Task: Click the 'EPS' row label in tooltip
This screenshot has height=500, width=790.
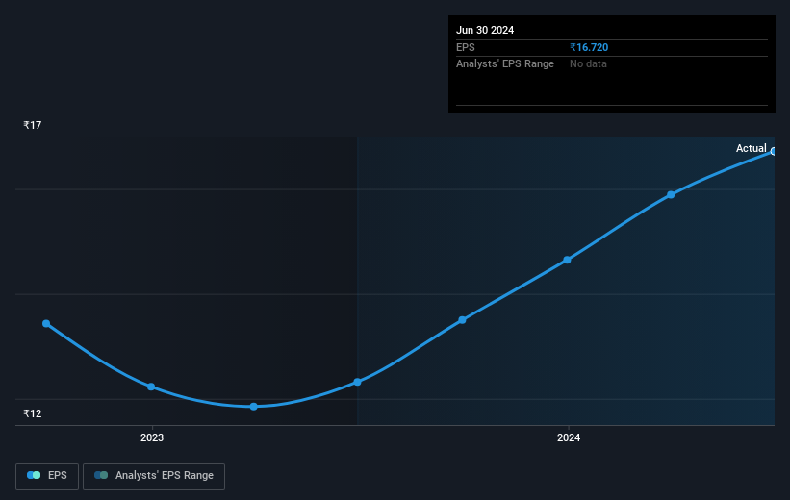Action: click(x=466, y=47)
